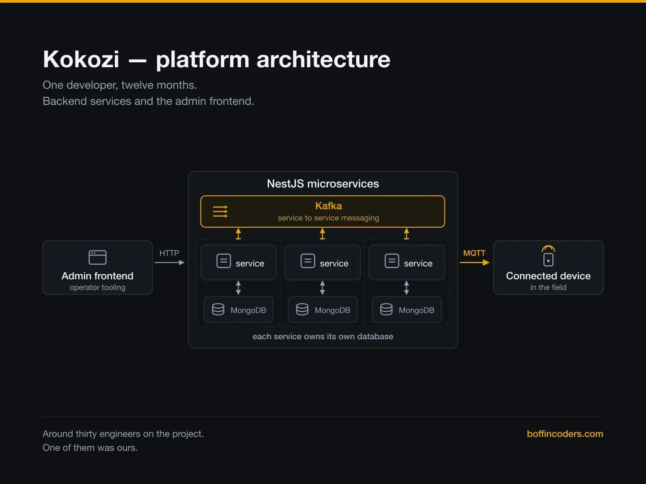The height and width of the screenshot is (484, 646).
Task: Click the right service box document icon
Action: pos(392,261)
